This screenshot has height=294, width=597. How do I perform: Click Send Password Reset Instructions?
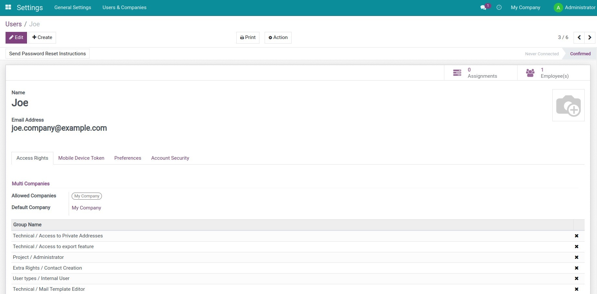coord(47,53)
